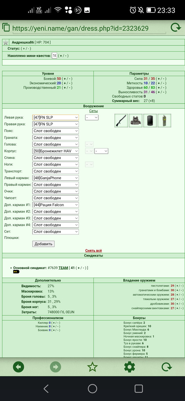Open the Сет slot dropdown
Screen dimensions: 185x401
point(56,232)
